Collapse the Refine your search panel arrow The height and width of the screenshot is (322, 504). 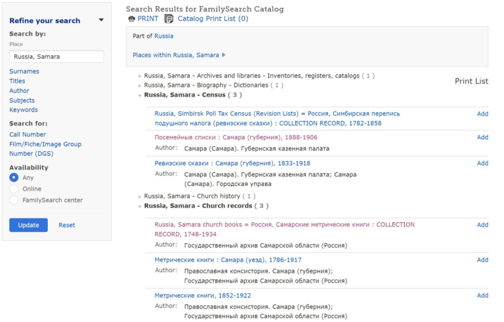tap(101, 20)
